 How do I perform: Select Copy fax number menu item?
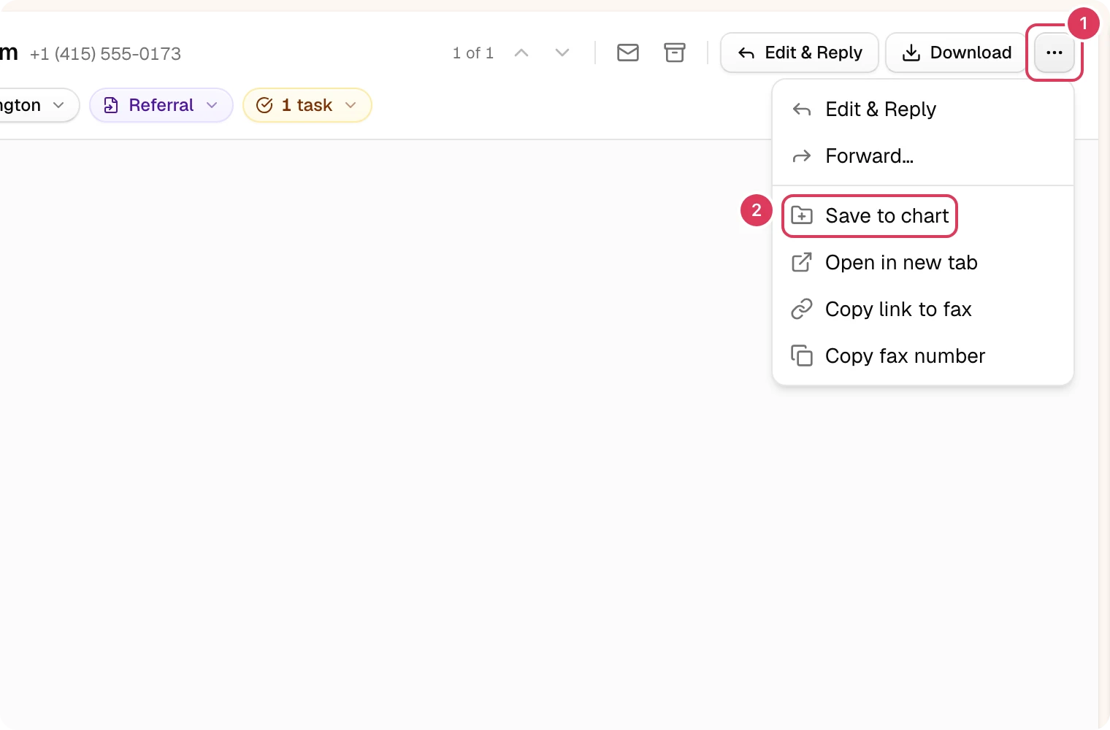923,356
